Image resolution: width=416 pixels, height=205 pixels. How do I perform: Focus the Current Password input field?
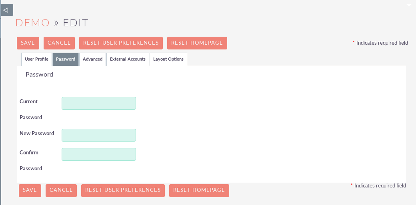[99, 103]
